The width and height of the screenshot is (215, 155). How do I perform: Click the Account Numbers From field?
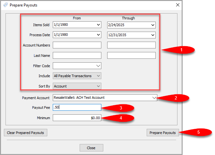[x=77, y=45]
